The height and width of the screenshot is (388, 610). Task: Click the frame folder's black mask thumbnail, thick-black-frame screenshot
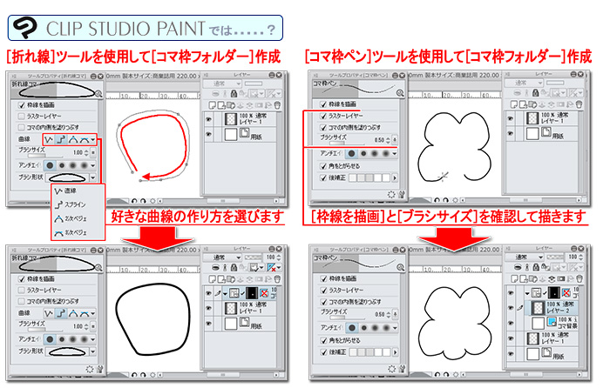click(x=252, y=293)
